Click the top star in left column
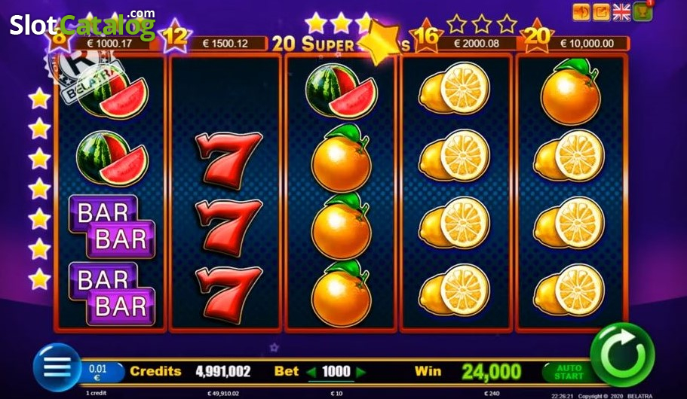 click(39, 99)
